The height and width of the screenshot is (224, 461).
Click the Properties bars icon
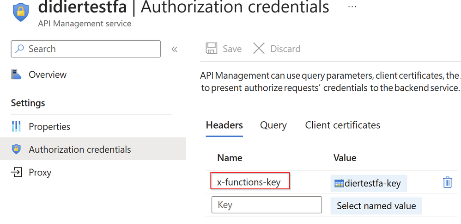point(17,126)
